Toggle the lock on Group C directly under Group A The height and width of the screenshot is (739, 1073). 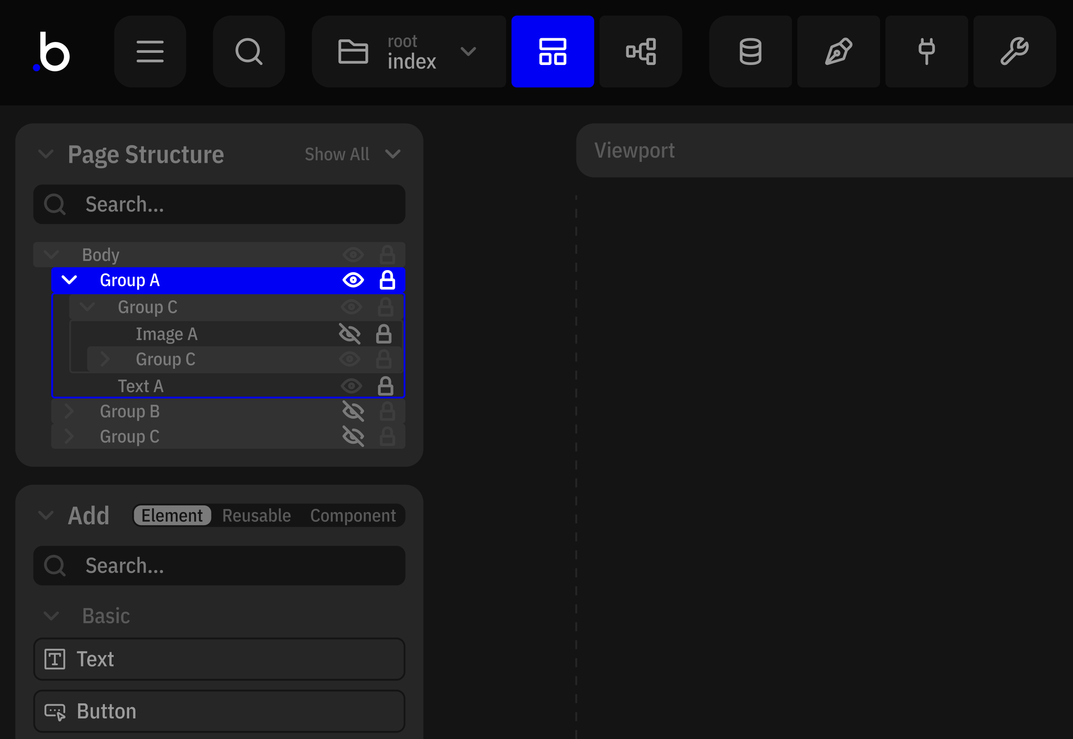[x=385, y=307]
